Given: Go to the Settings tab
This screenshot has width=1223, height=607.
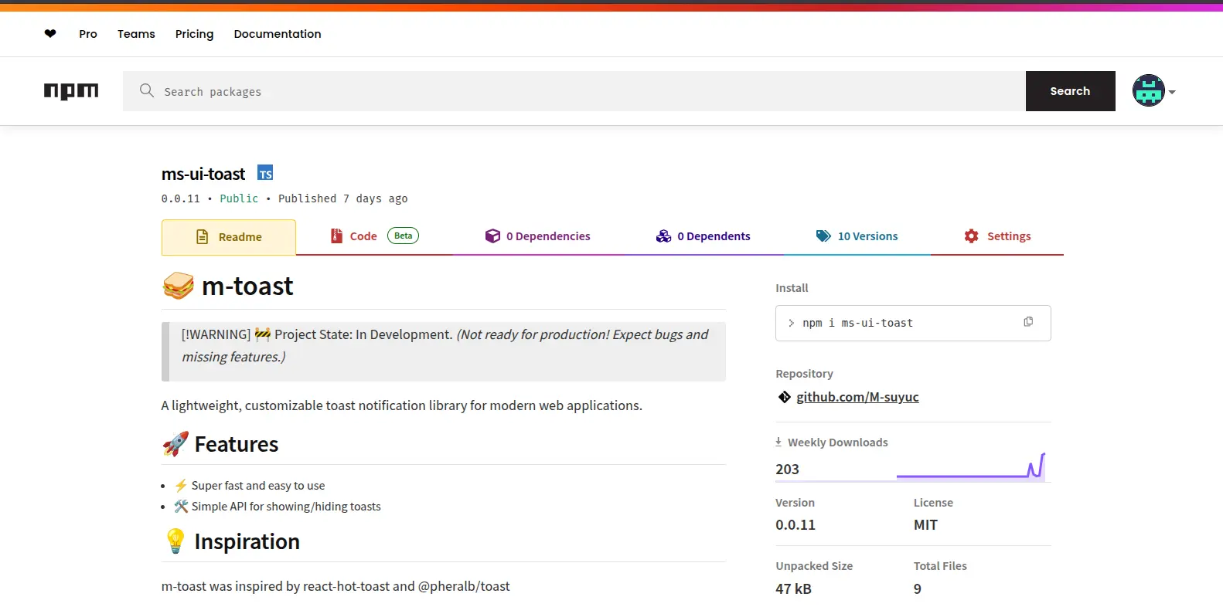Looking at the screenshot, I should tap(997, 236).
